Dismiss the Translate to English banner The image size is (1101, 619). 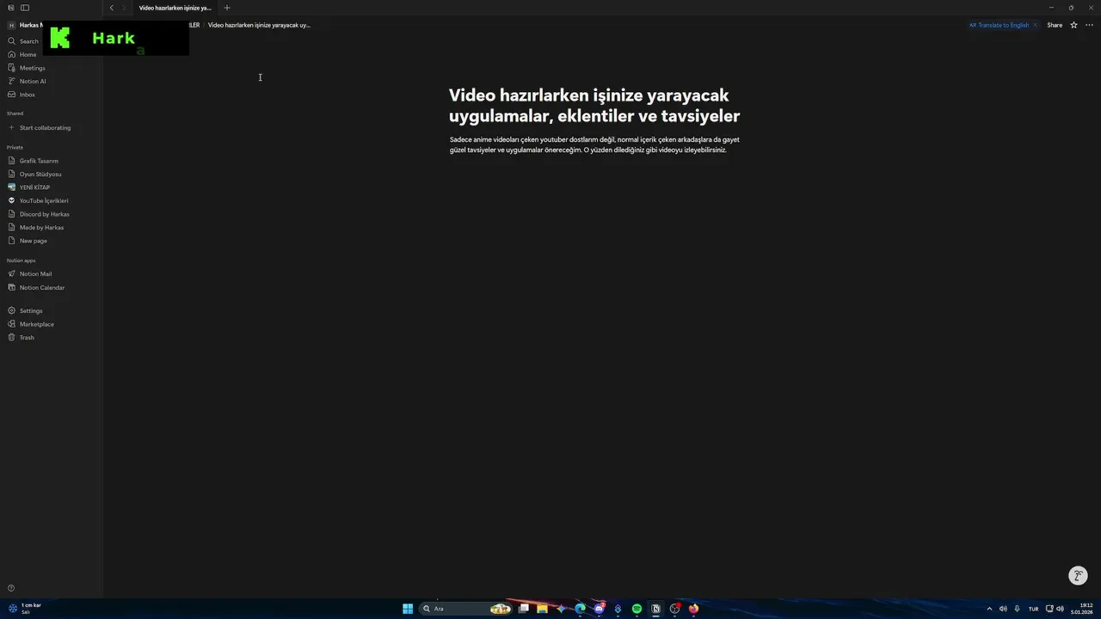click(x=1035, y=25)
